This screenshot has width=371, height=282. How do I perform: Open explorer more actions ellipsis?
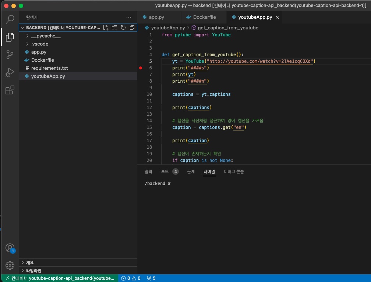click(129, 17)
